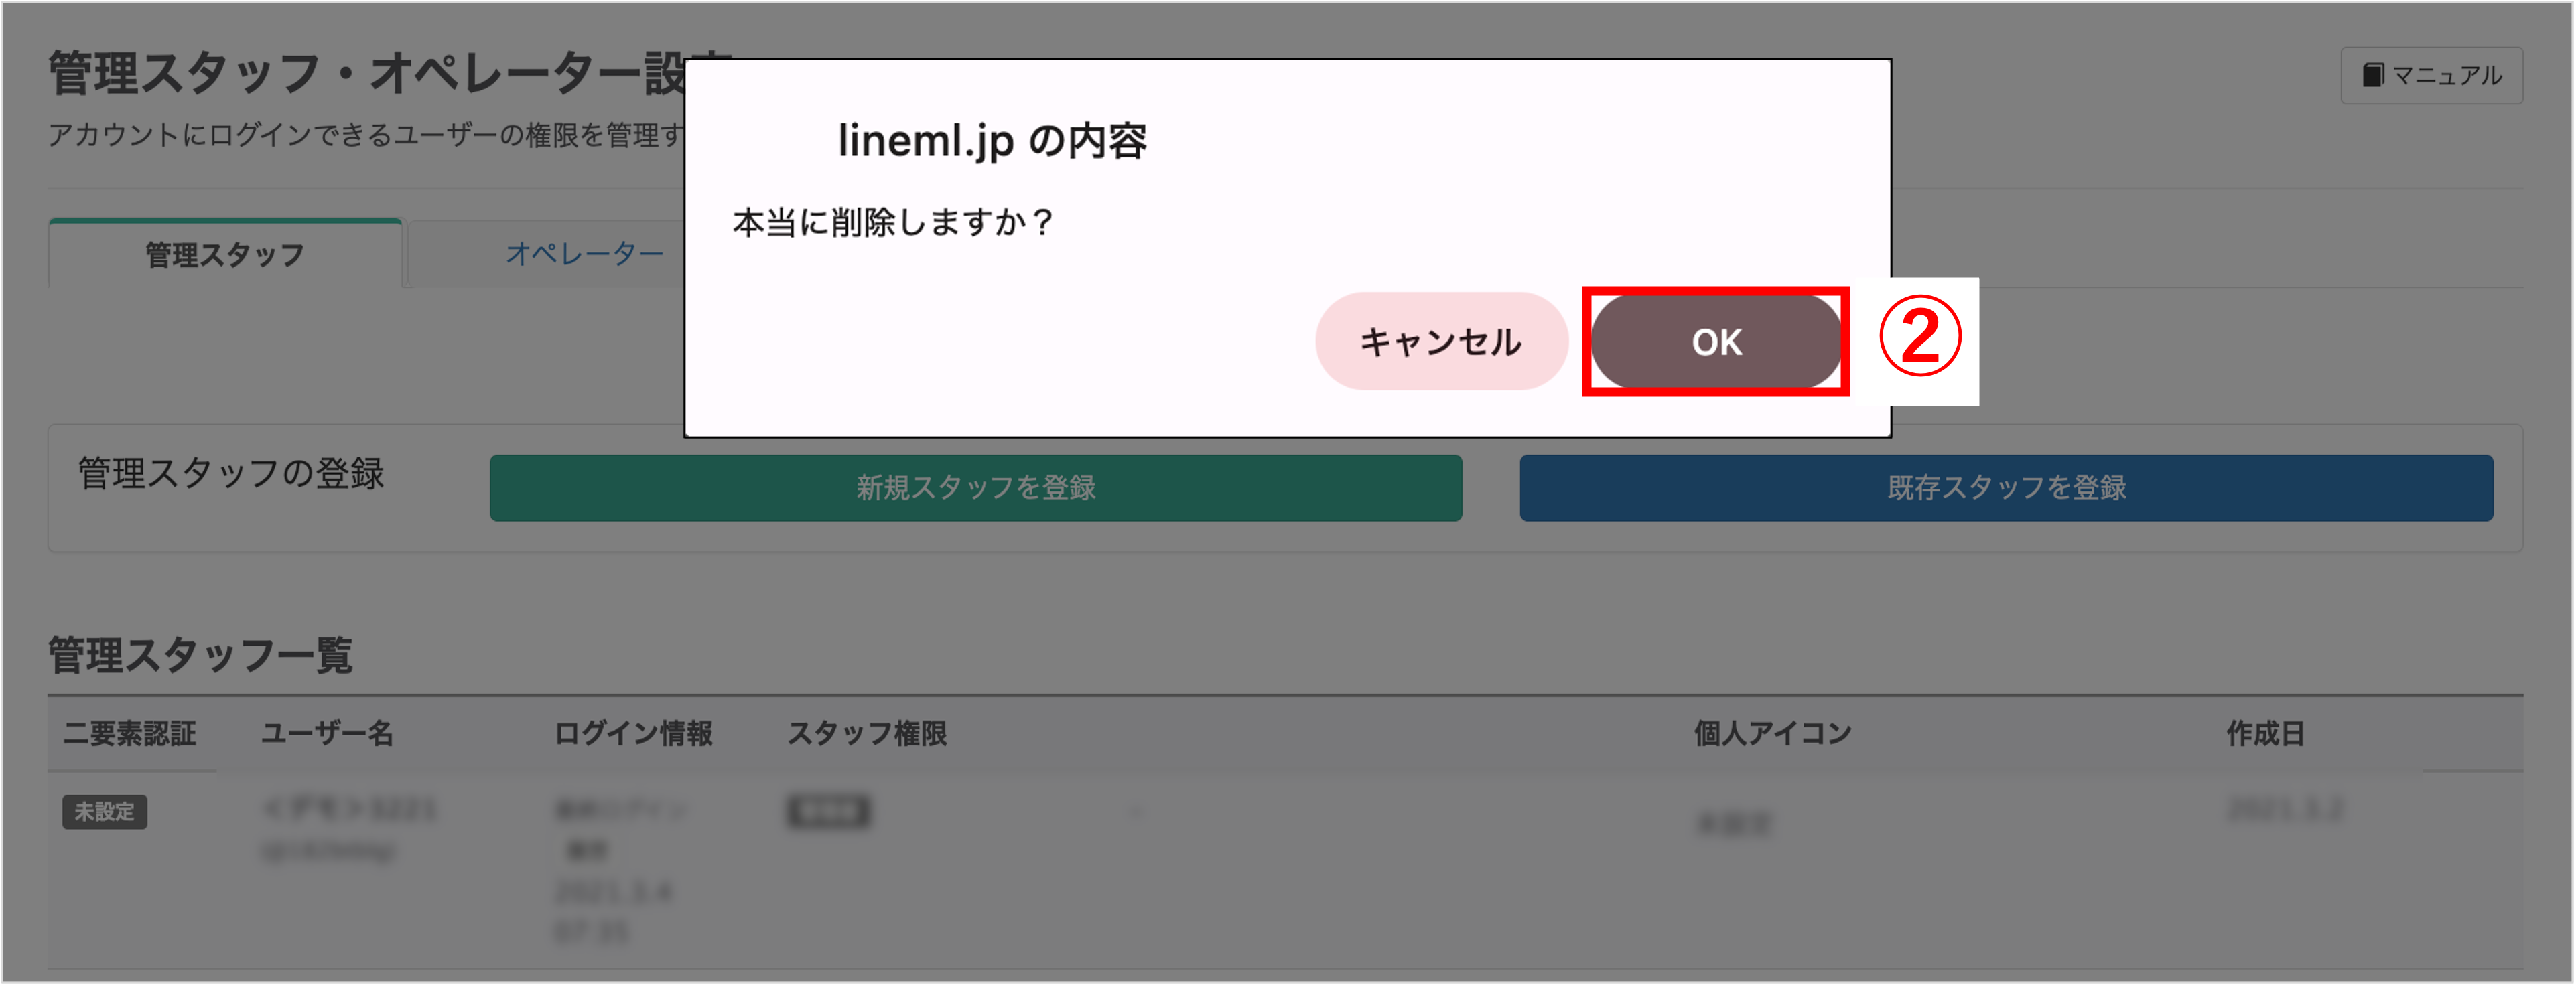Click the キャンセル button in dialog
This screenshot has width=2576, height=985.
pos(1440,342)
